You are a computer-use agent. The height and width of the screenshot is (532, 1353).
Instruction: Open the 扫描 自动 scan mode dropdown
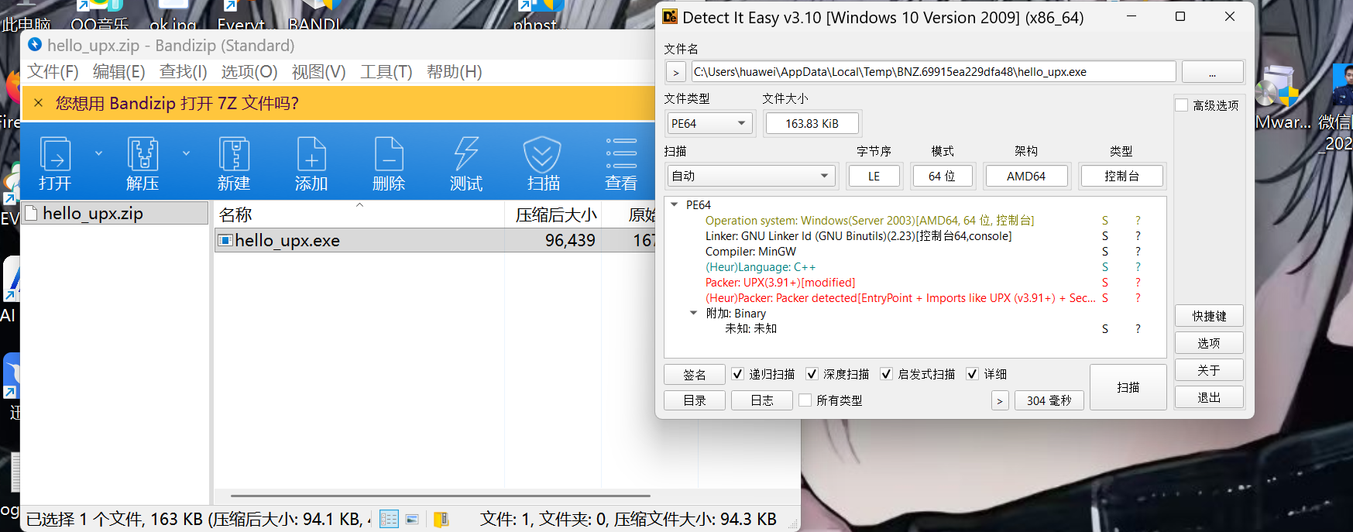pyautogui.click(x=750, y=176)
